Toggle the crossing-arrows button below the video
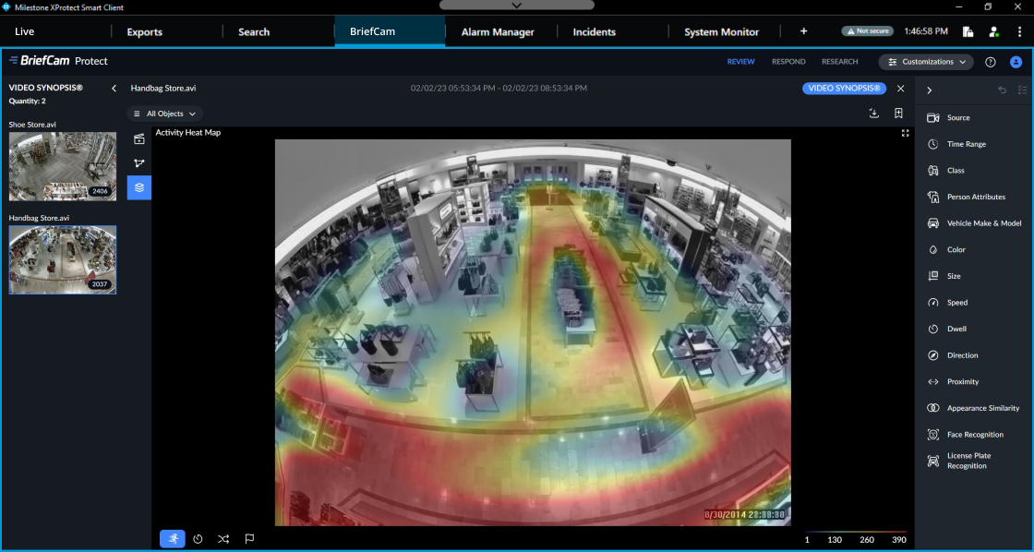 coord(223,539)
